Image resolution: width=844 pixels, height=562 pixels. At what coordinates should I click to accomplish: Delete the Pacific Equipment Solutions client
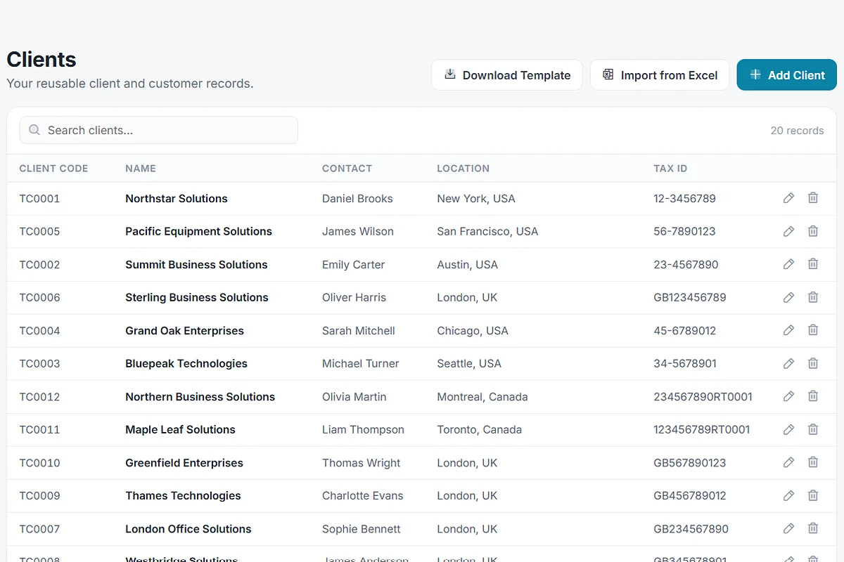813,231
